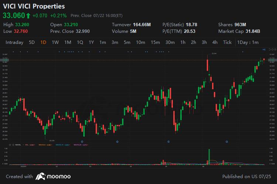Switch chart to 1M monthly interval
This screenshot has width=277, height=184.
(68, 42)
